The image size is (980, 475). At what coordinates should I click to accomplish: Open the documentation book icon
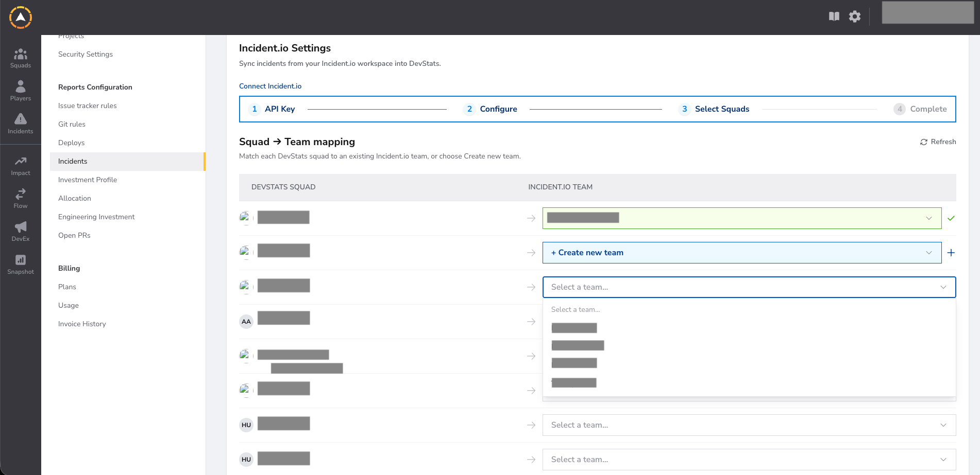(834, 16)
